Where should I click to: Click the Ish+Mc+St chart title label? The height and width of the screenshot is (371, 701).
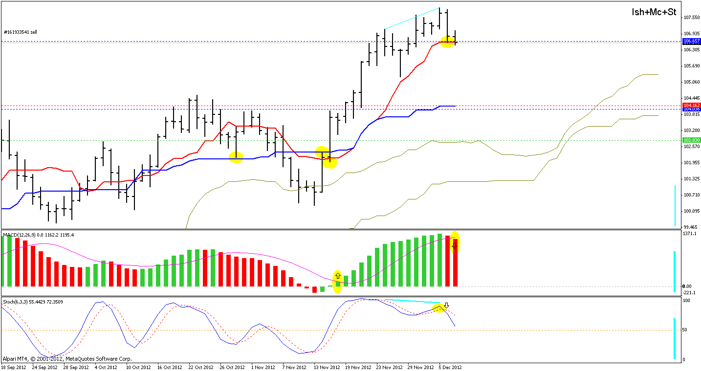point(654,12)
